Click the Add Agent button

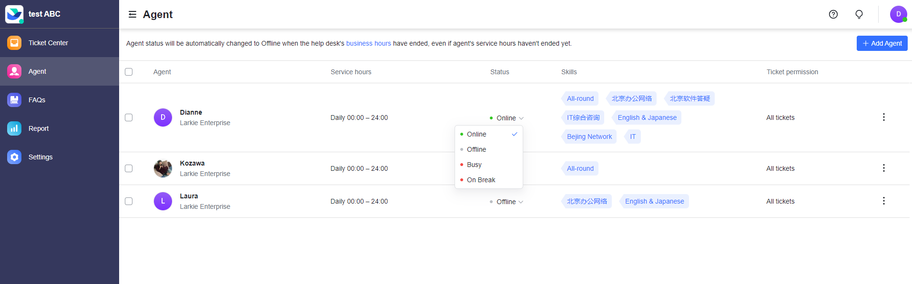(x=882, y=43)
